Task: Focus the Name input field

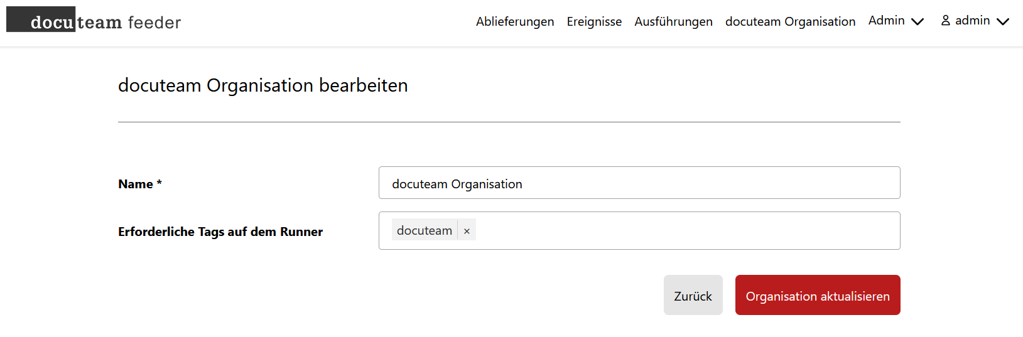Action: click(639, 183)
